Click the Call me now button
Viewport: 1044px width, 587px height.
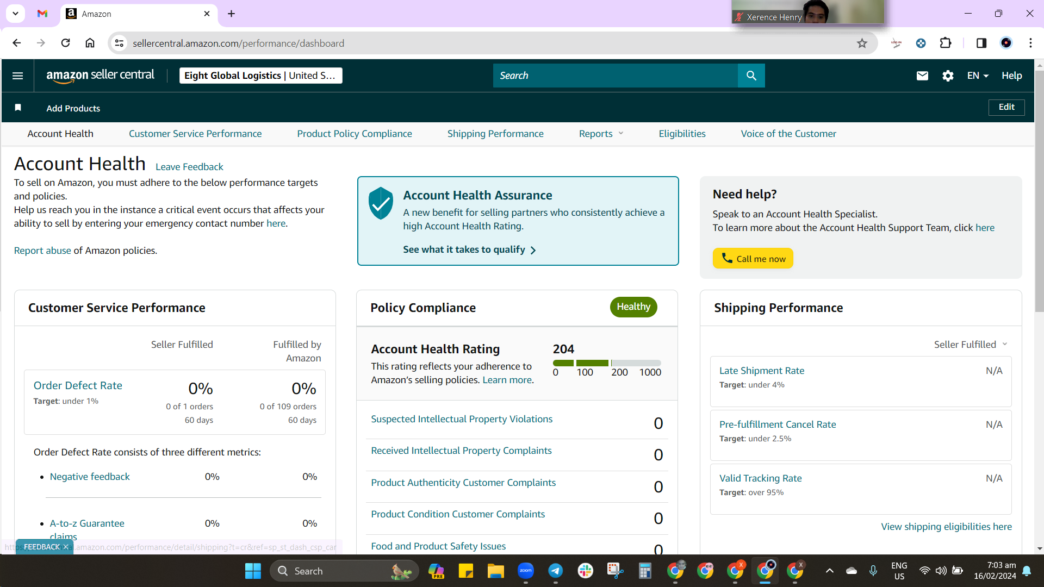pos(753,258)
